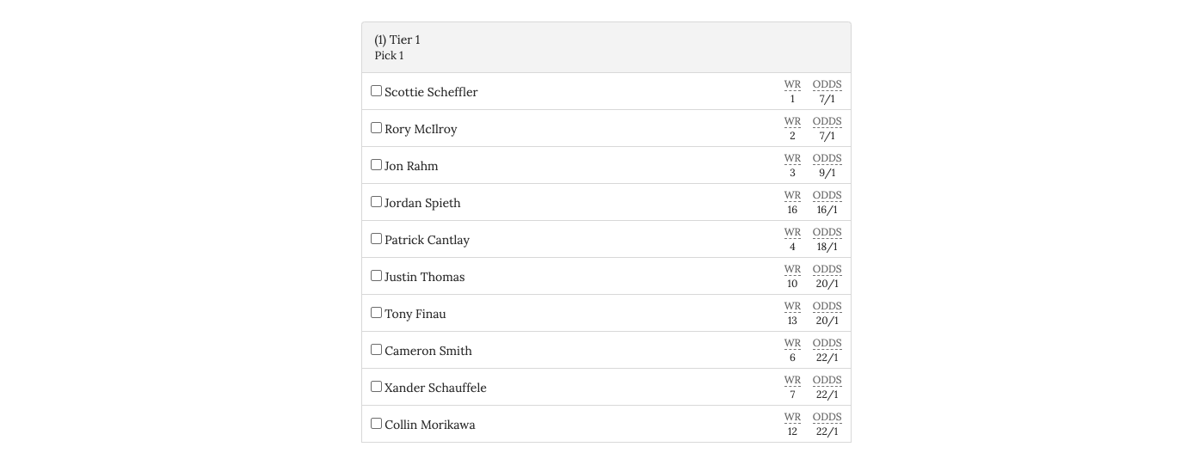Select the Xander Schauffele checkbox
The height and width of the screenshot is (453, 1181).
376,387
